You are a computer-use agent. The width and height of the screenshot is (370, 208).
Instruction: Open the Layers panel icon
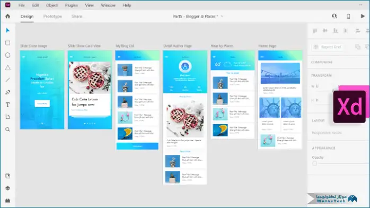pyautogui.click(x=8, y=188)
